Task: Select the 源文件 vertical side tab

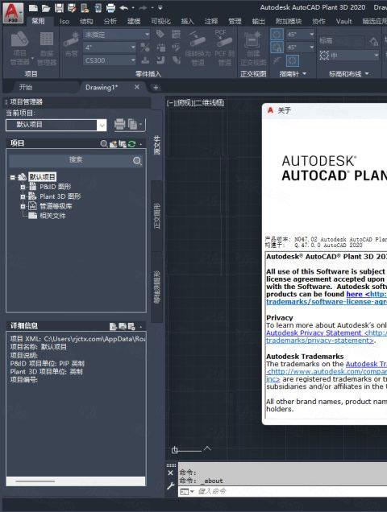Action: point(157,145)
